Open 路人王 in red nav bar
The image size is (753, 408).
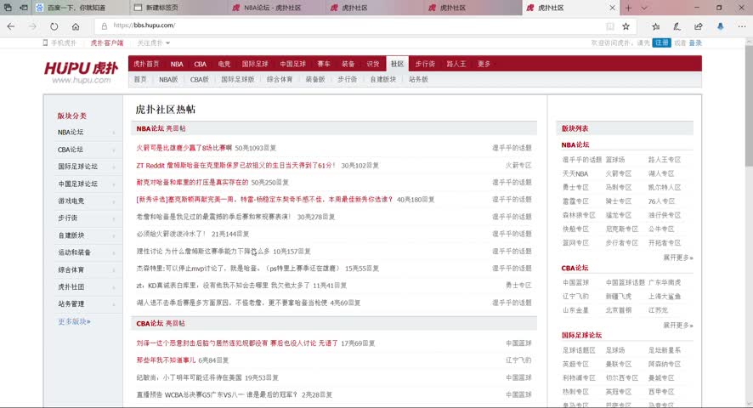[456, 64]
